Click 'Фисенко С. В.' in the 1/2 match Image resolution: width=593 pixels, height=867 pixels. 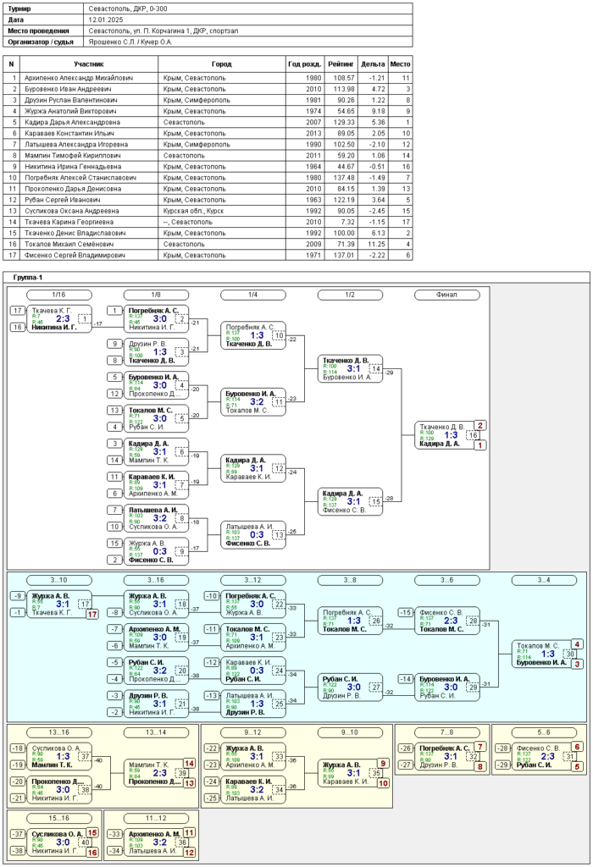[x=345, y=510]
